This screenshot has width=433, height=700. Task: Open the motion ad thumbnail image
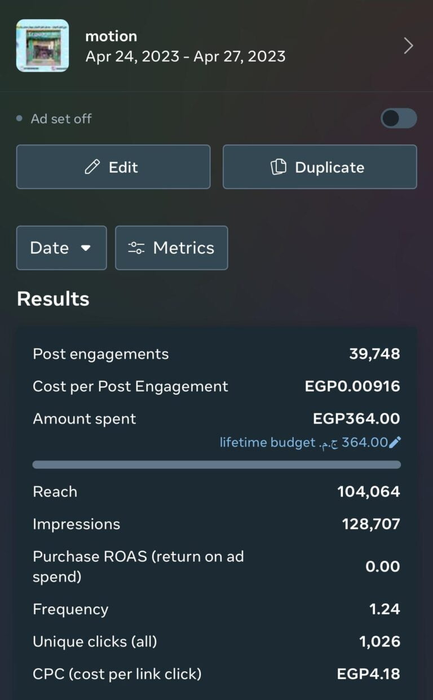[42, 46]
